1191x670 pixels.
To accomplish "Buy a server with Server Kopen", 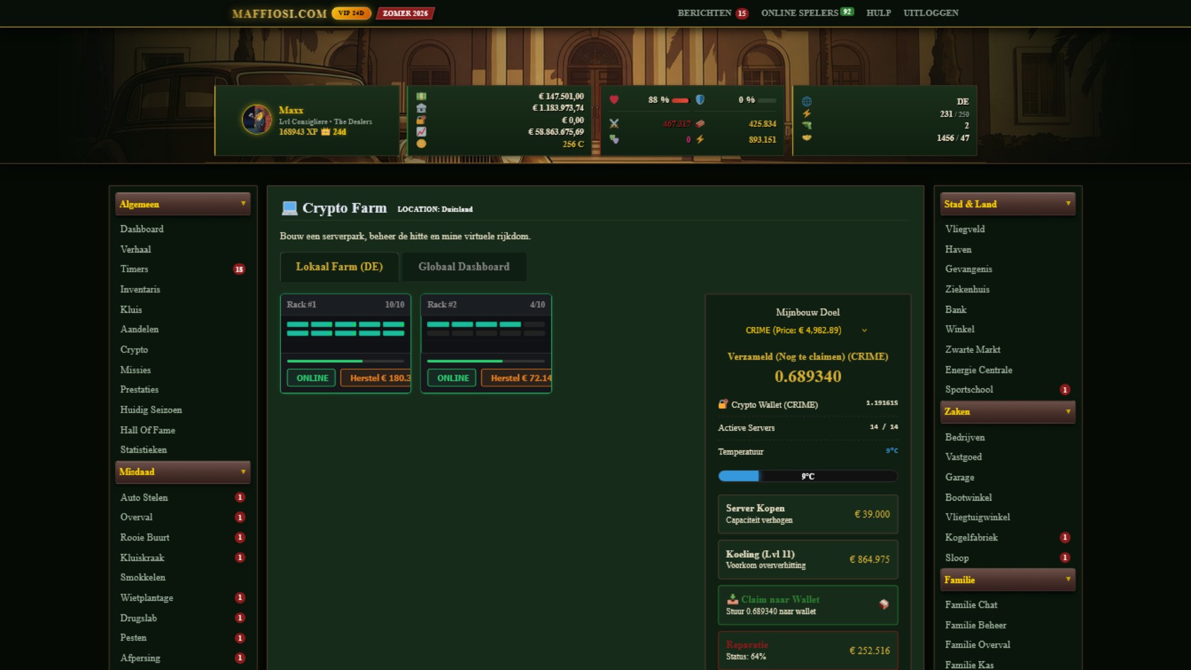I will coord(808,514).
